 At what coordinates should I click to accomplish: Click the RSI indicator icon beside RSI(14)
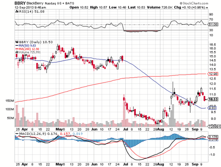pos(17,12)
